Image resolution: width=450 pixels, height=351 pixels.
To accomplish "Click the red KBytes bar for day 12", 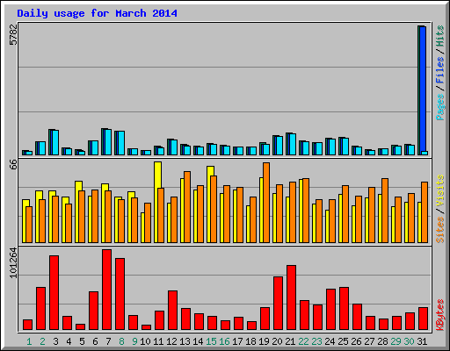I will pos(173,311).
